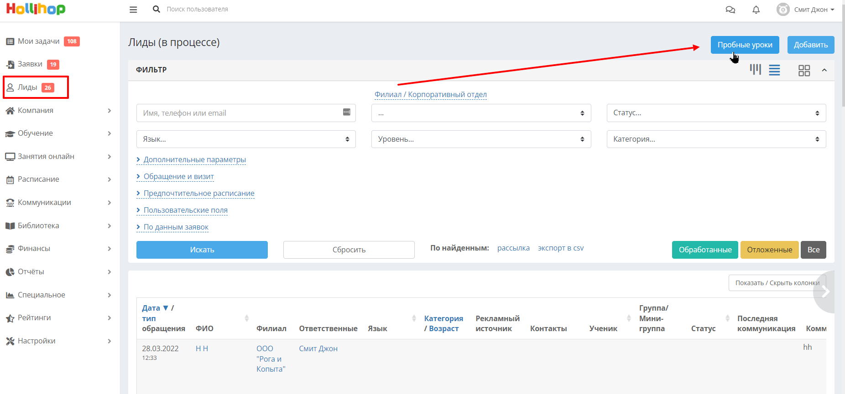
Task: Show Отложенные leads
Action: (769, 250)
